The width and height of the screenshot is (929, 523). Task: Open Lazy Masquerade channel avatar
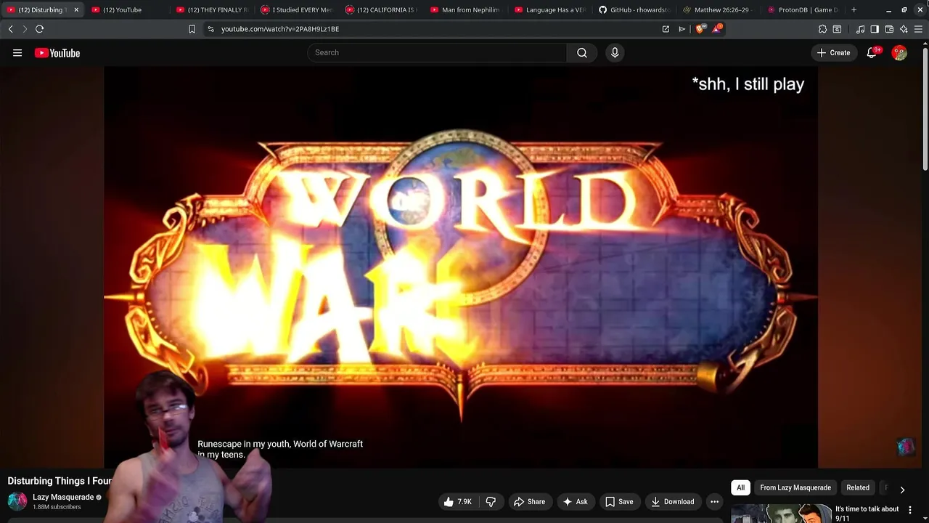pos(17,501)
